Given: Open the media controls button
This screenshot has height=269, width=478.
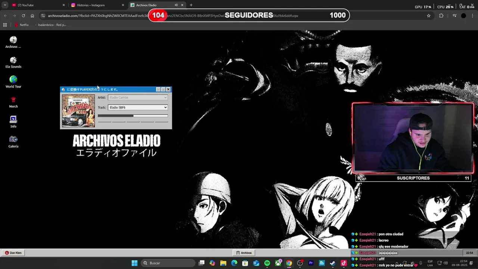Looking at the screenshot, I should pyautogui.click(x=454, y=16).
